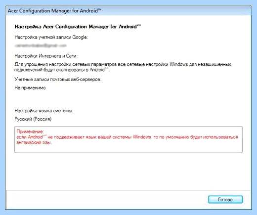
Task: Click the label Настройка учетной записи Google
Action: (51, 37)
